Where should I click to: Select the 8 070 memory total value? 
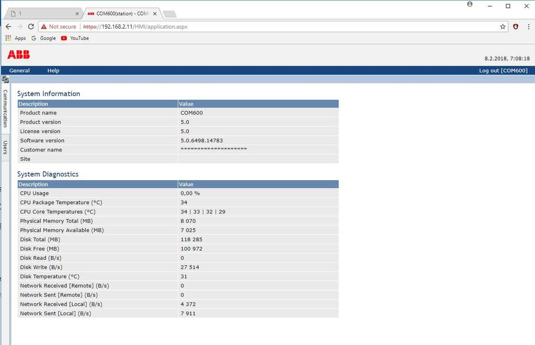(x=188, y=221)
